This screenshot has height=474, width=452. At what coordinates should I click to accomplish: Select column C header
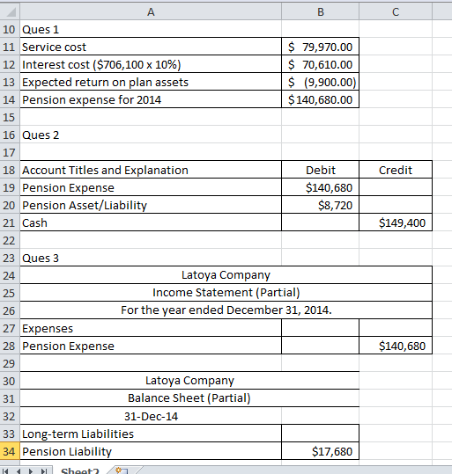tap(396, 12)
